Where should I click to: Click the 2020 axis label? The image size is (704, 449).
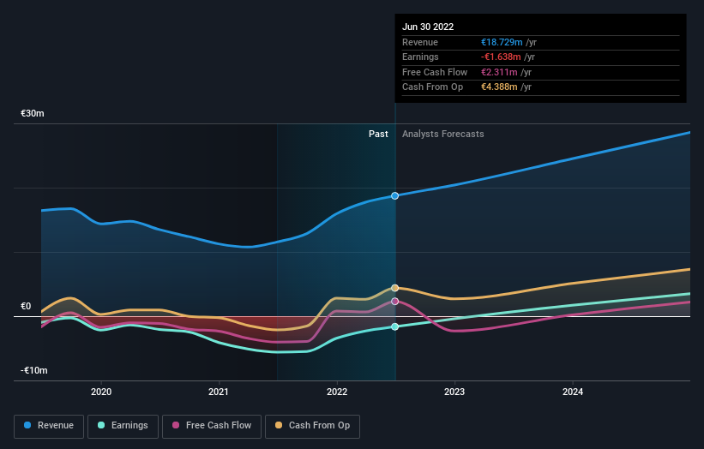[101, 392]
